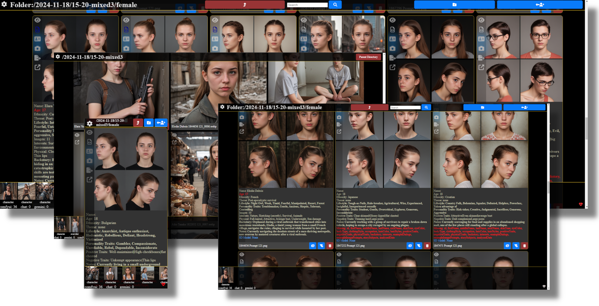The width and height of the screenshot is (599, 306).
Task: Click blue filter button beside 1847252 Prompt 121.png
Action: click(419, 246)
